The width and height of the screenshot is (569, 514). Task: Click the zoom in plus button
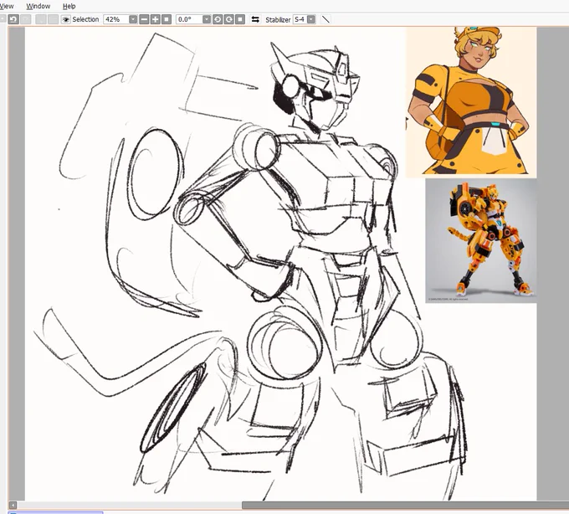[x=156, y=19]
